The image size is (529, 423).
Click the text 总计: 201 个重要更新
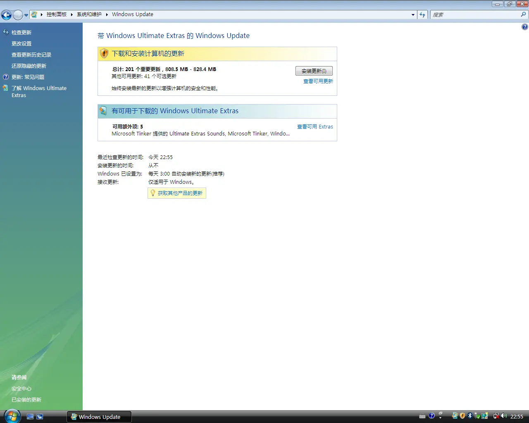[136, 69]
